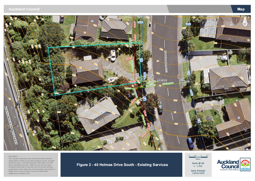Select the 50 PVC pipe label

tap(191, 93)
